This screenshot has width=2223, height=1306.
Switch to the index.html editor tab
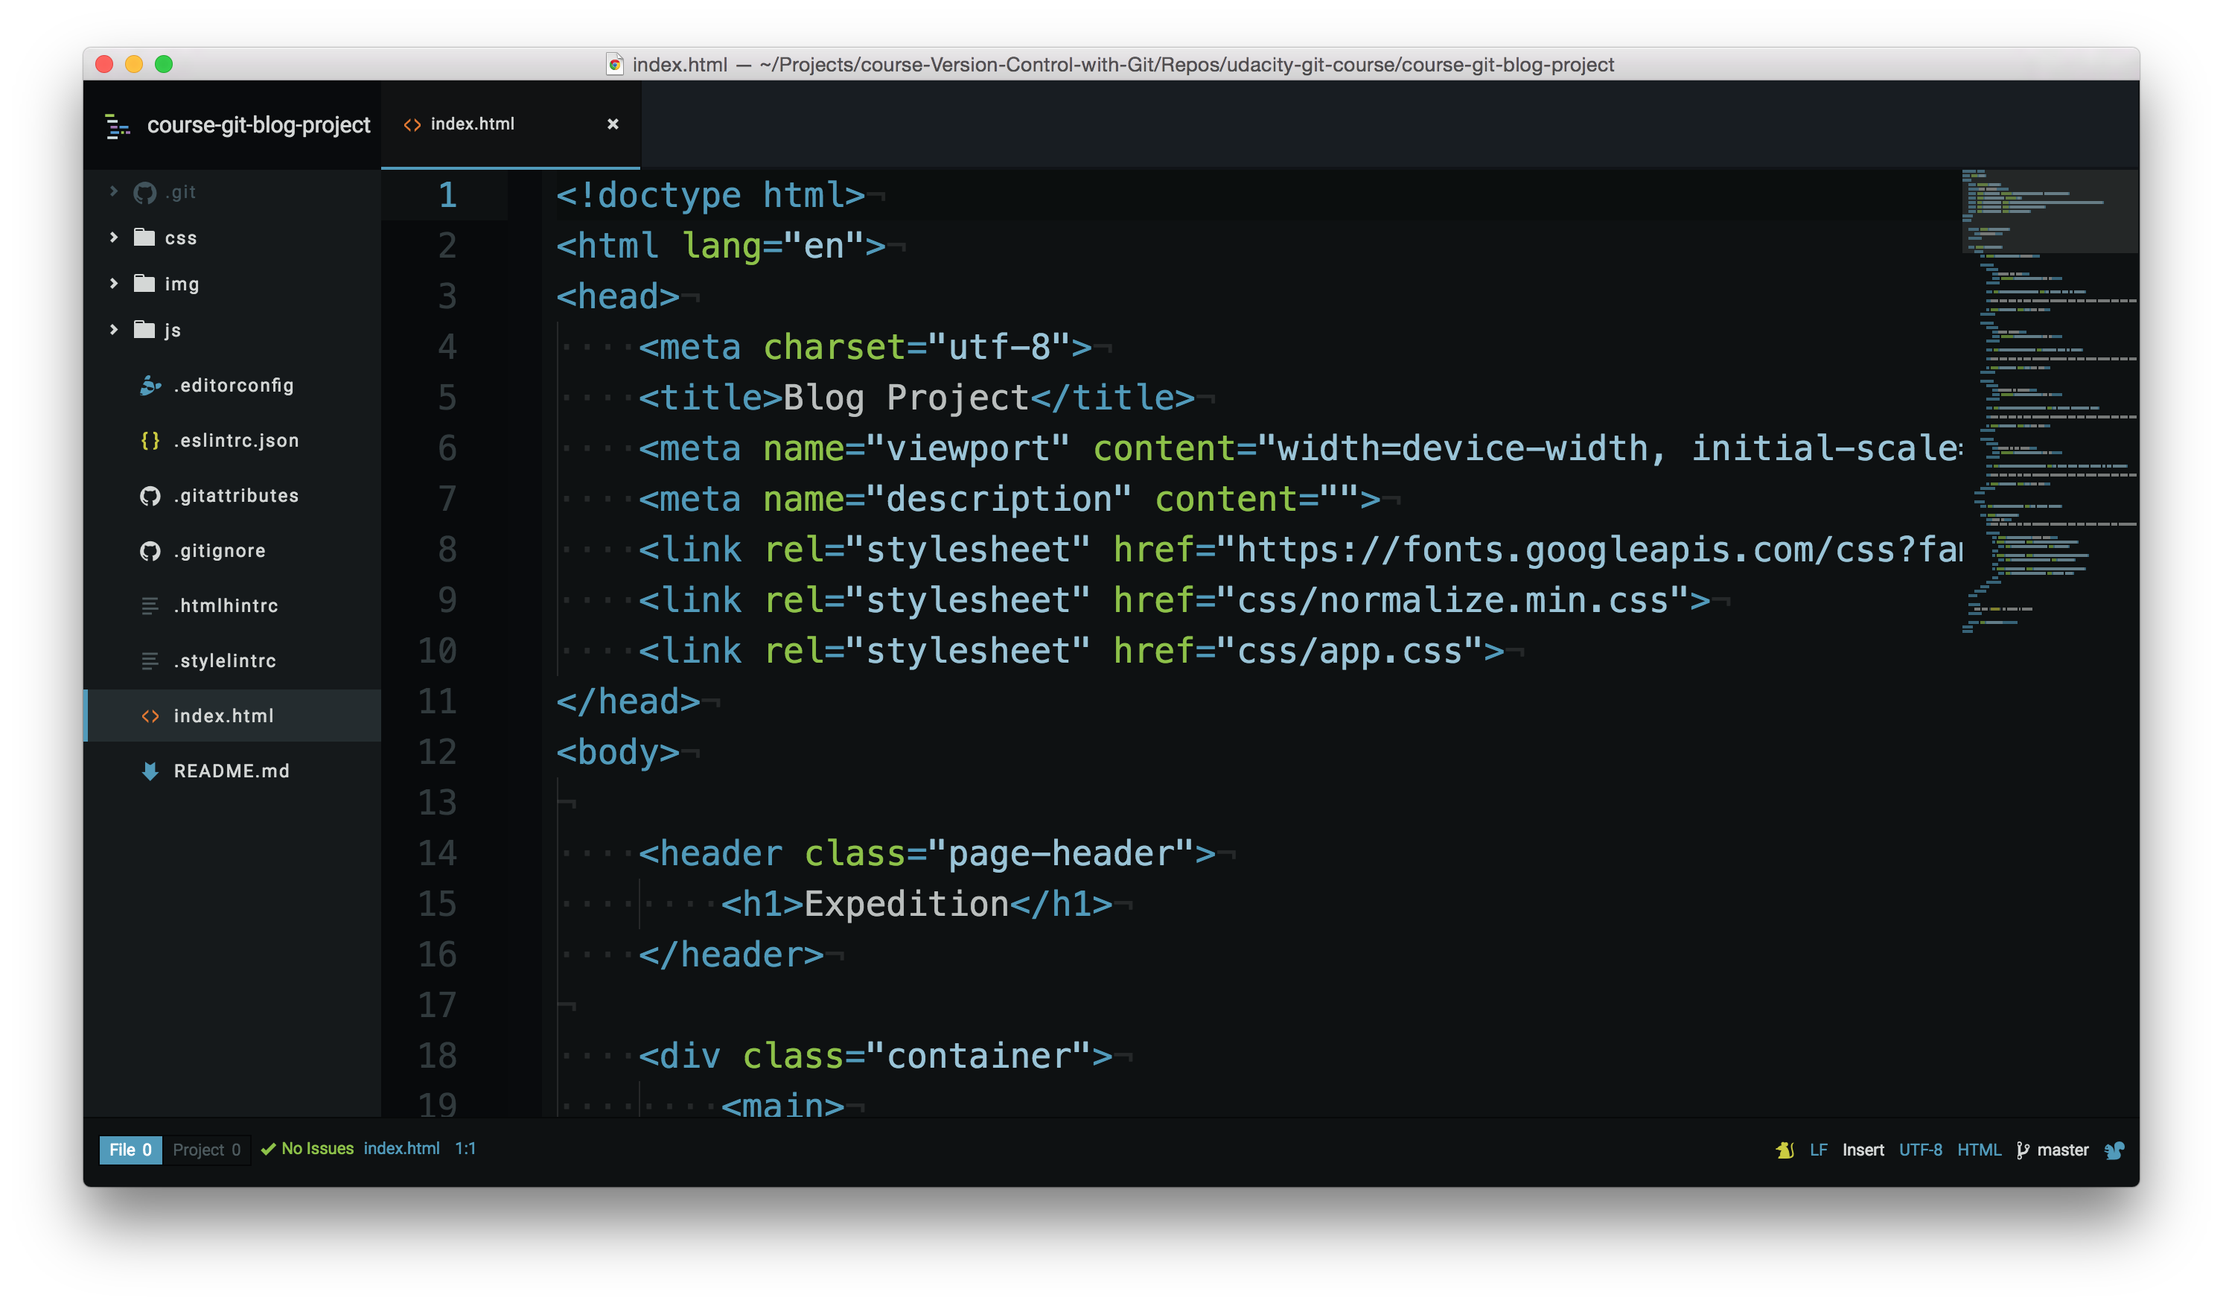[x=473, y=124]
